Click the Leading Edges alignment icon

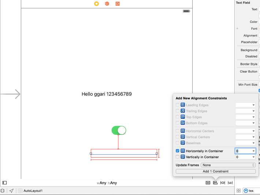coord(183,105)
